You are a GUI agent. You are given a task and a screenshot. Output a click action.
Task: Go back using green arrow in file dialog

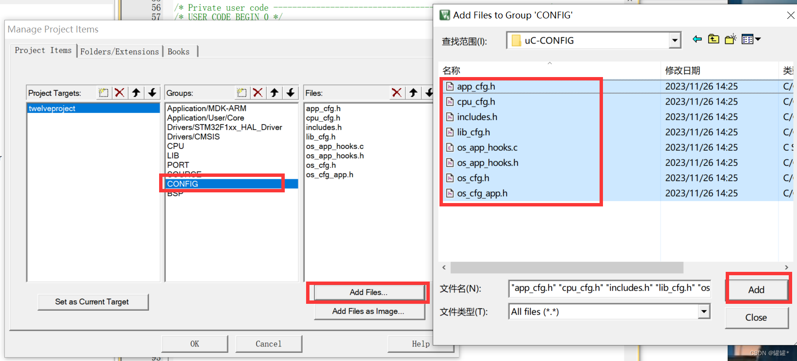tap(697, 39)
